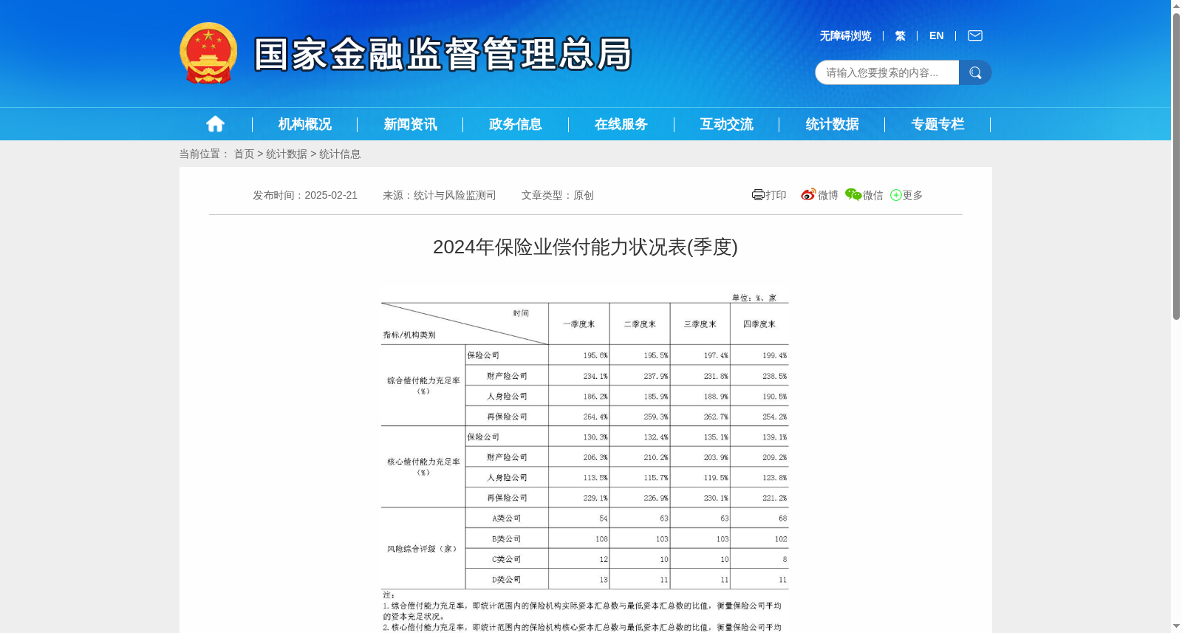The height and width of the screenshot is (633, 1182).
Task: Click the green plus more icon
Action: (x=895, y=195)
